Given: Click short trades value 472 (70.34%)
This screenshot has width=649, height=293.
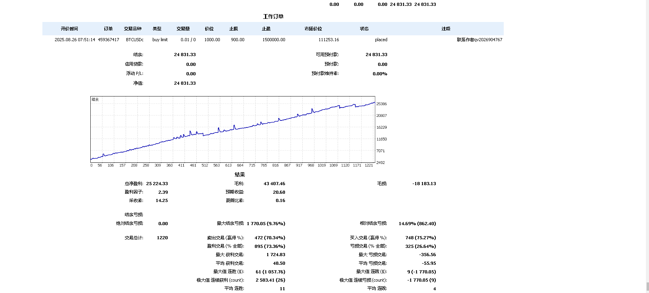Looking at the screenshot, I should (270, 238).
